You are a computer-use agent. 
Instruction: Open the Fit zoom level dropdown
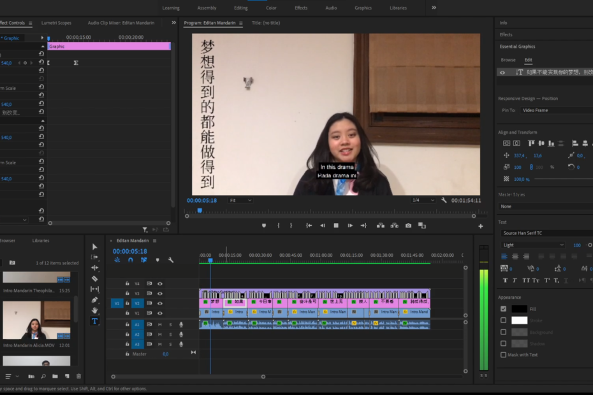[x=240, y=200]
